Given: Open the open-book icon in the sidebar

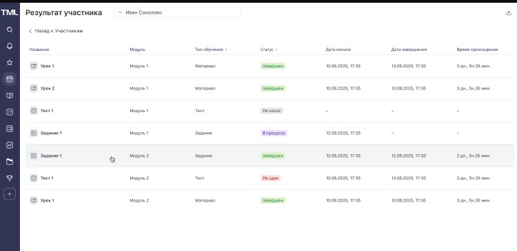Looking at the screenshot, I should click(x=10, y=96).
